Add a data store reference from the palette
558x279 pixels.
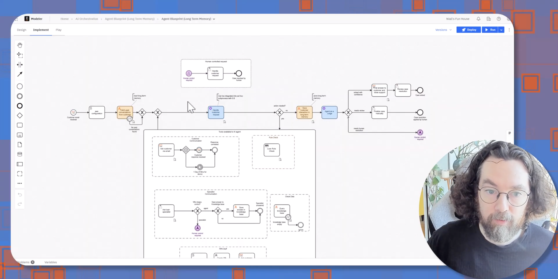(x=20, y=154)
